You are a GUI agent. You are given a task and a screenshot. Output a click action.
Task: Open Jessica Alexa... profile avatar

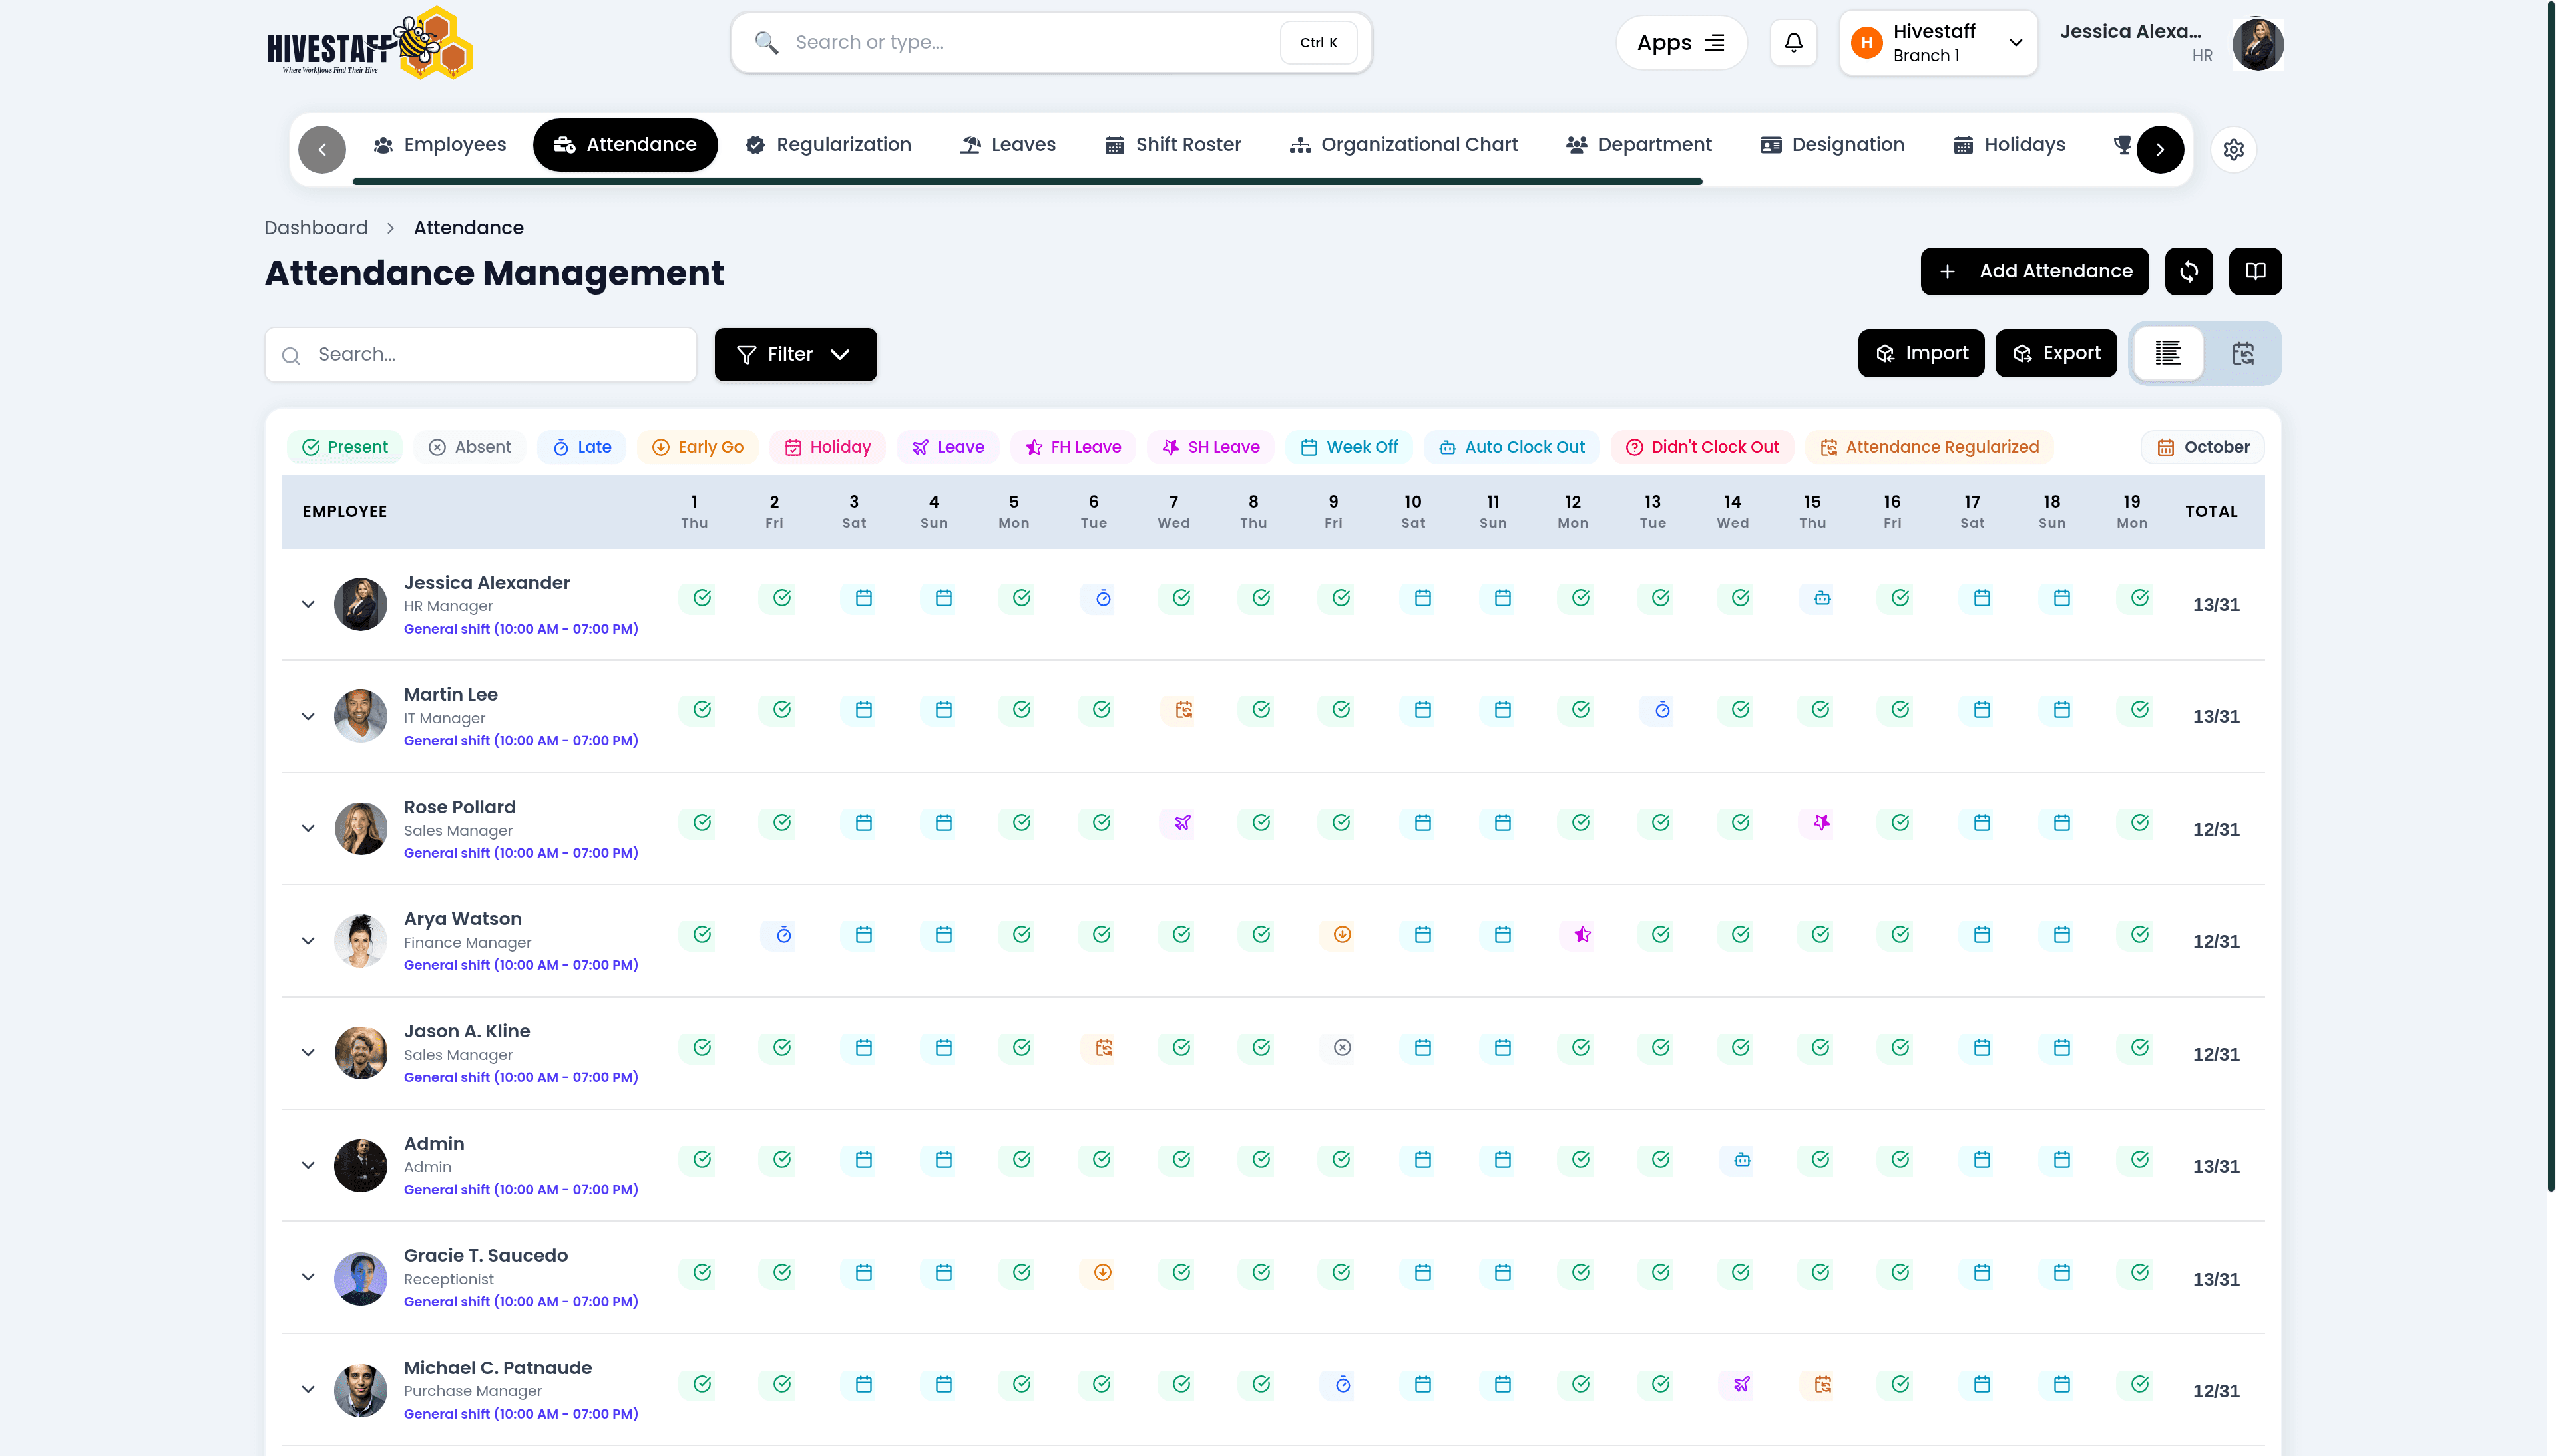point(2257,44)
